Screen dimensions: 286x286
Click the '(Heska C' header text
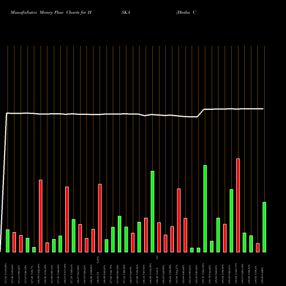coord(186,13)
